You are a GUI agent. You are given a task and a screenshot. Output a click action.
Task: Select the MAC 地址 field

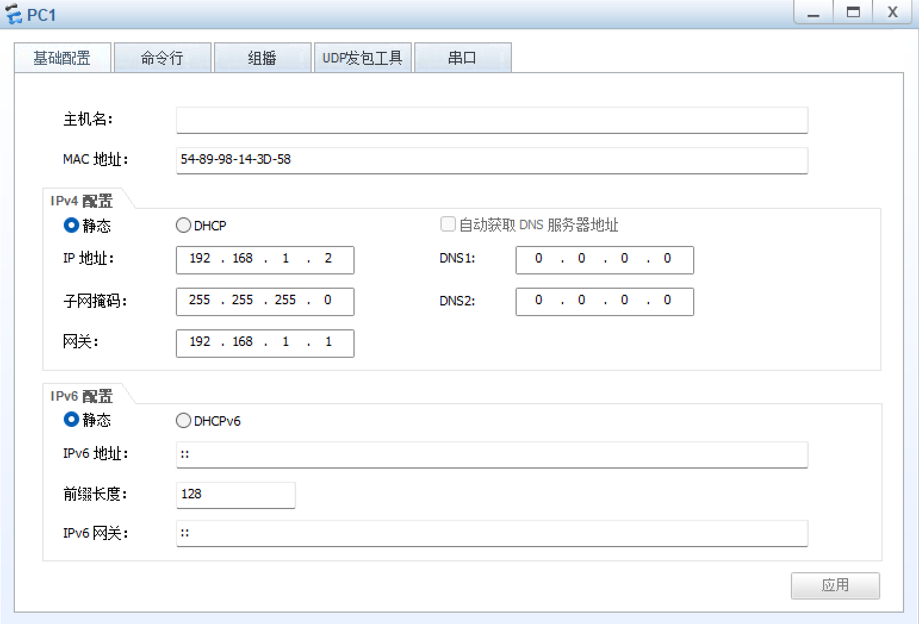click(x=491, y=161)
